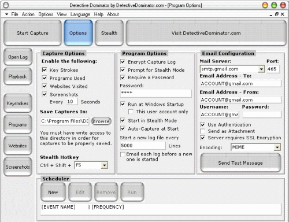This screenshot has height=222, width=289.
Task: Click the Port field showing 465
Action: 273,69
